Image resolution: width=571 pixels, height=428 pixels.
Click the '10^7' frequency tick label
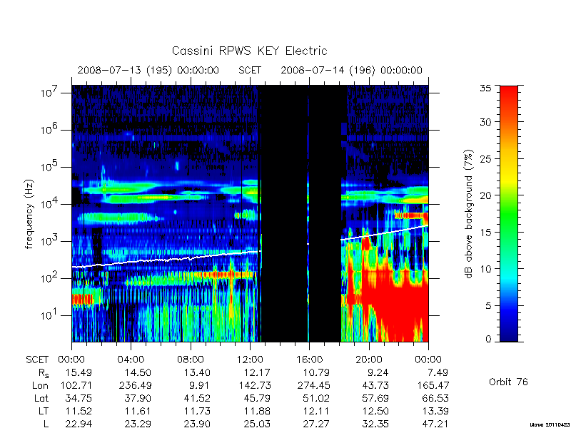click(x=50, y=92)
